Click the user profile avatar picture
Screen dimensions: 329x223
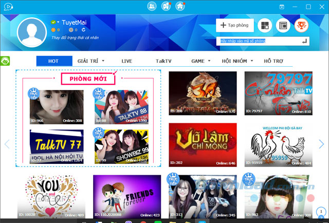coord(32,32)
